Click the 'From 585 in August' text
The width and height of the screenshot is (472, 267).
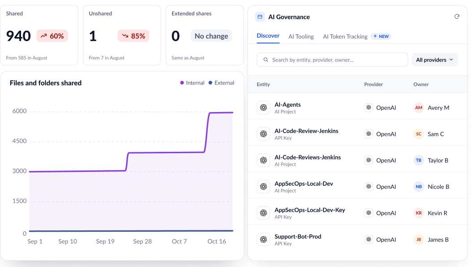coord(26,58)
